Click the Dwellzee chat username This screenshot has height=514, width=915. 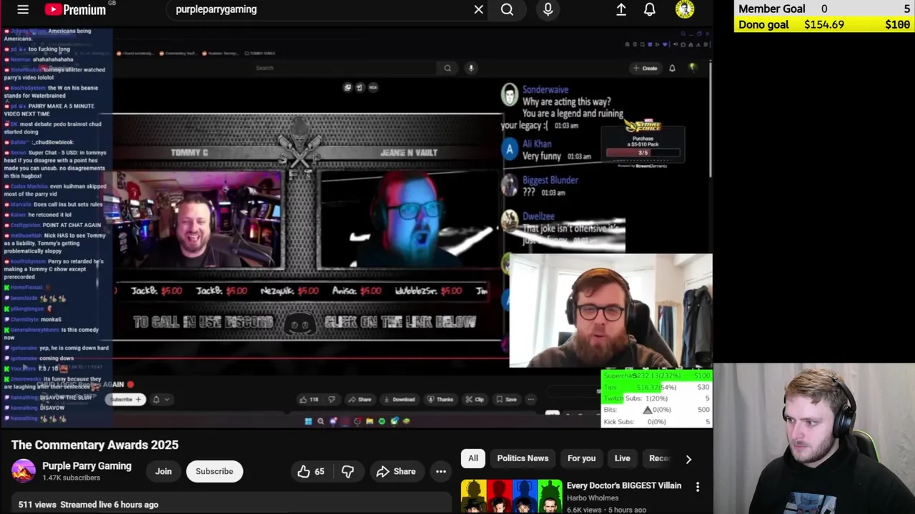(x=538, y=216)
